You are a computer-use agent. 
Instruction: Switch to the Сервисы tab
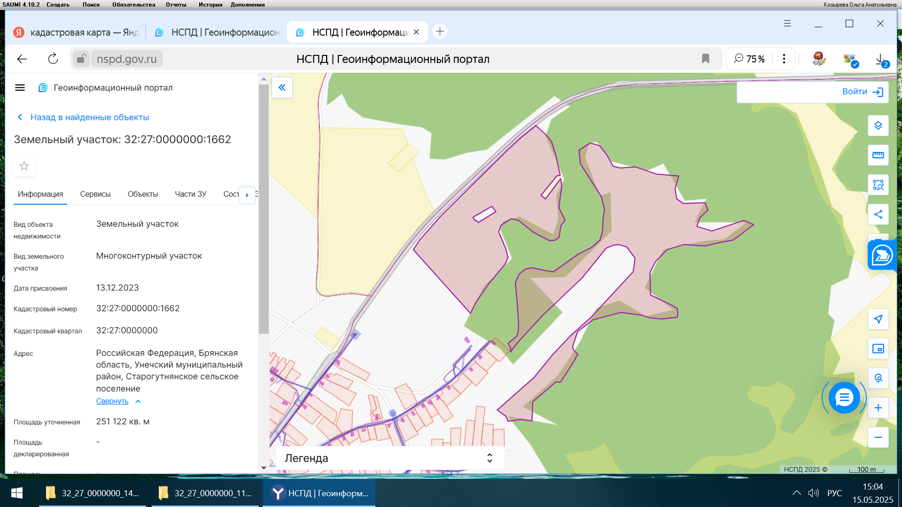point(95,194)
